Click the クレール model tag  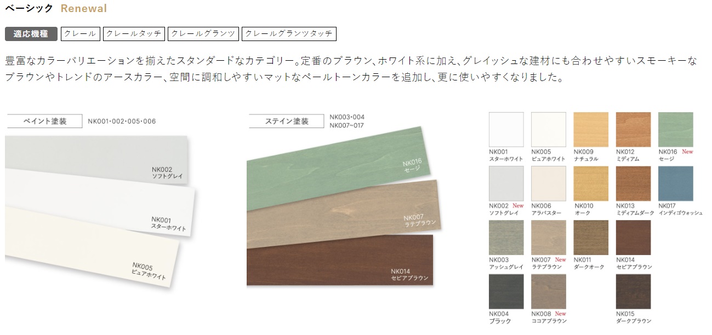pyautogui.click(x=81, y=34)
